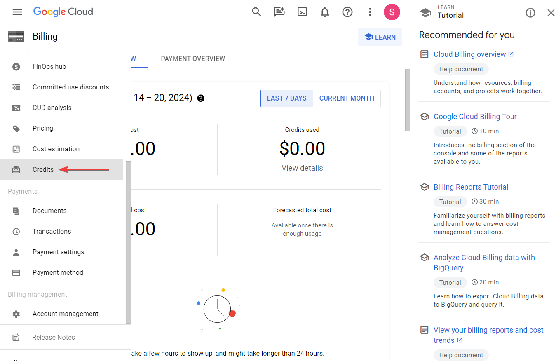Open Google Cloud Billing Tour tutorial
This screenshot has height=361, width=556.
pyautogui.click(x=475, y=117)
